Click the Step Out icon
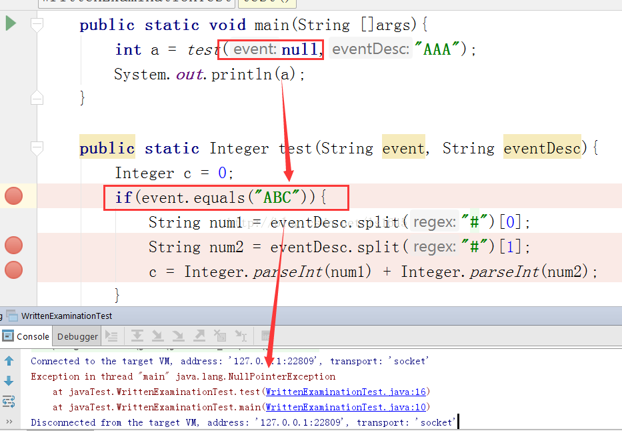Screen dimensions: 622x431 tap(199, 336)
